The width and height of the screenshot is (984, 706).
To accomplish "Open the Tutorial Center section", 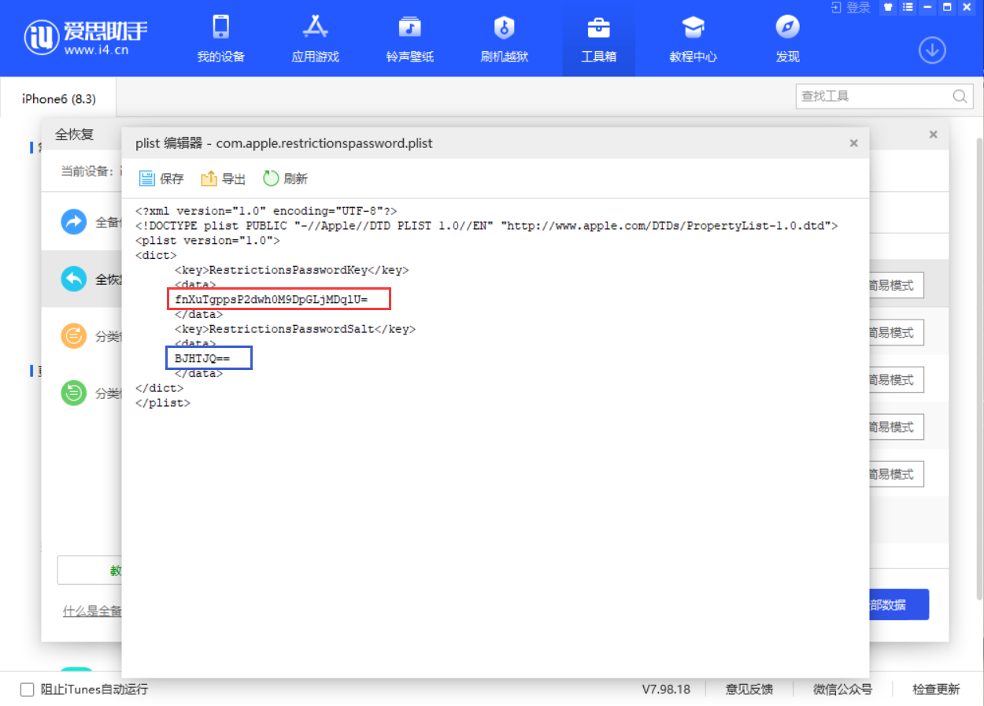I will point(693,39).
